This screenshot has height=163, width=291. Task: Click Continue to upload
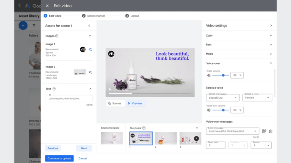pyautogui.click(x=59, y=158)
